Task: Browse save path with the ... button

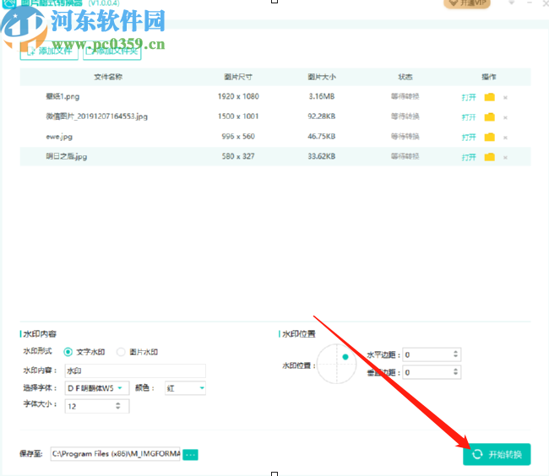Action: (x=191, y=455)
